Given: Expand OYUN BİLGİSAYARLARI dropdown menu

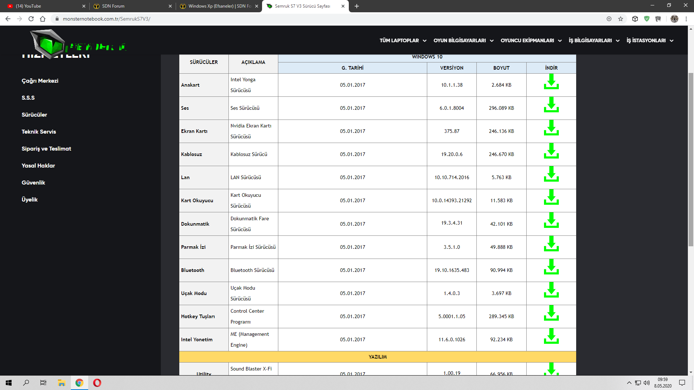Looking at the screenshot, I should point(463,40).
